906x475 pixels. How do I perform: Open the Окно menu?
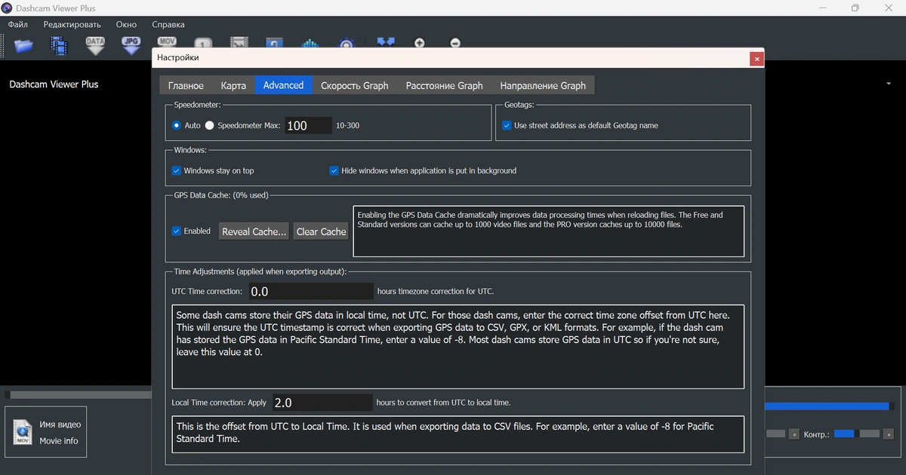[x=126, y=24]
